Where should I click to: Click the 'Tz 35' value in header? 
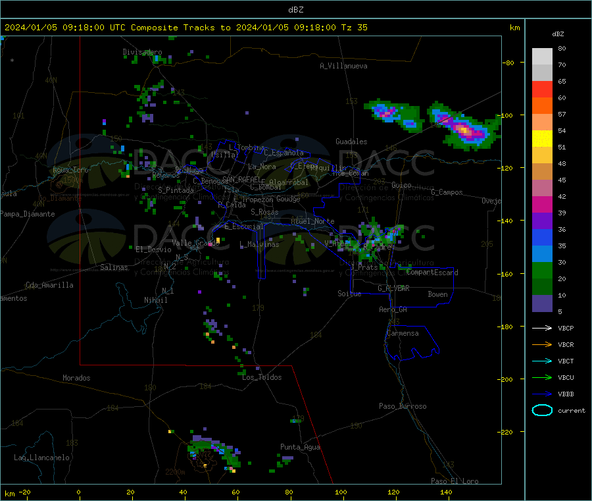354,28
